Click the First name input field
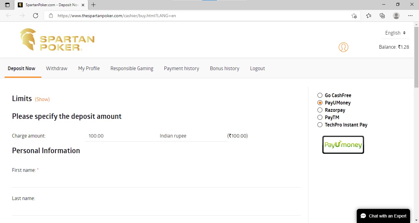Screen dimensions: 419x223 [x=156, y=181]
